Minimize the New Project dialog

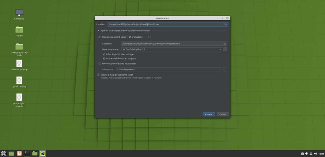[x=217, y=18]
